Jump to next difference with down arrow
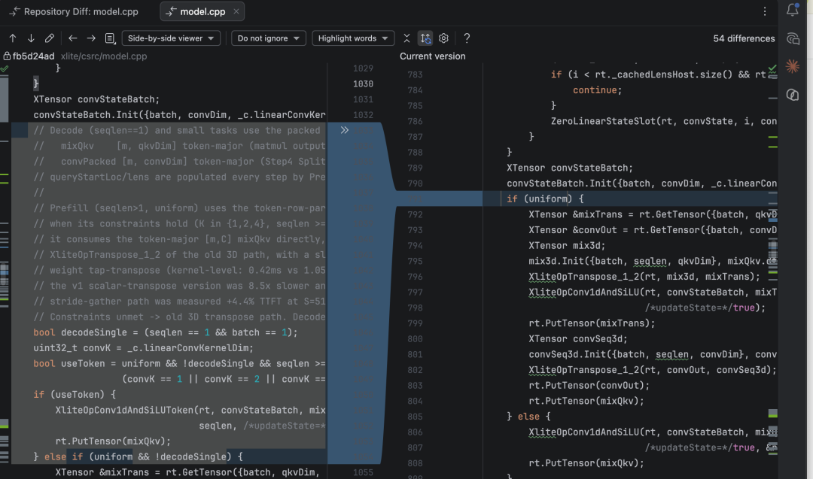 31,38
